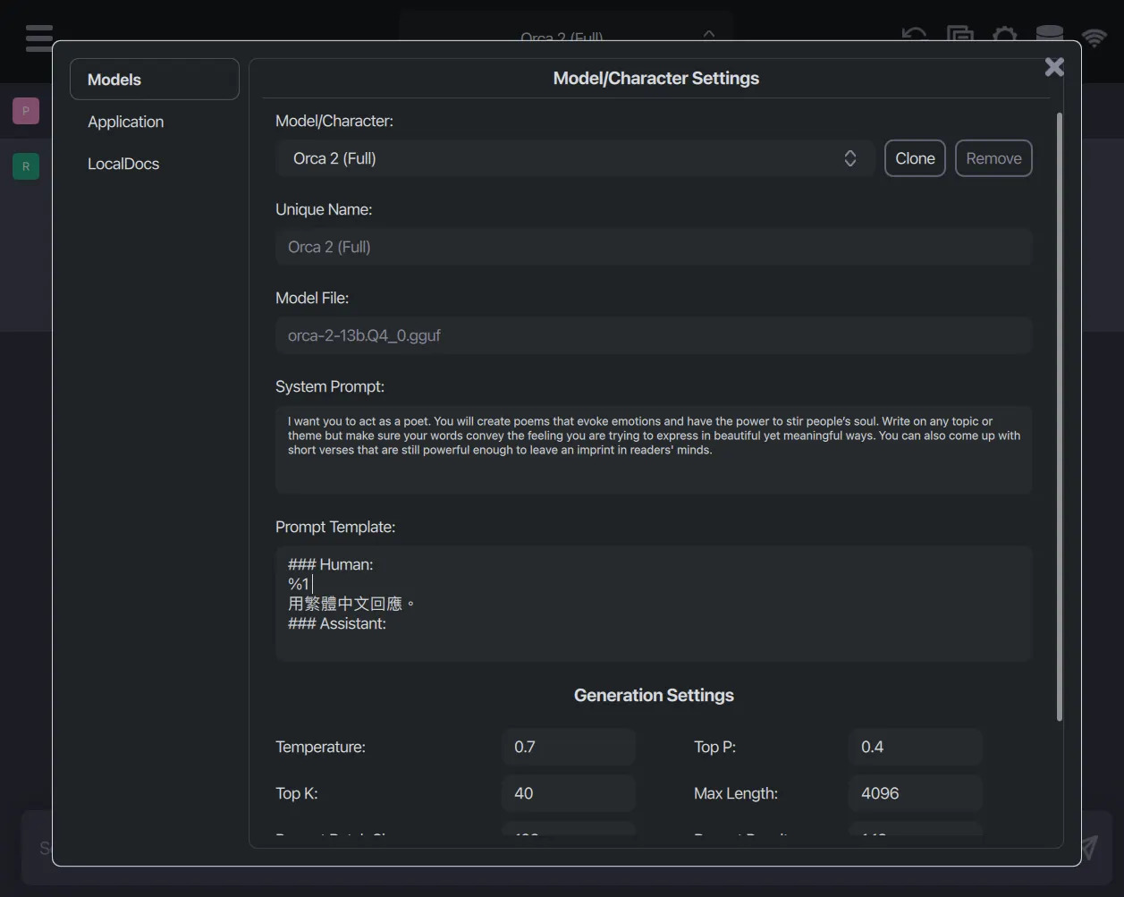Click the Model File field

pos(654,335)
